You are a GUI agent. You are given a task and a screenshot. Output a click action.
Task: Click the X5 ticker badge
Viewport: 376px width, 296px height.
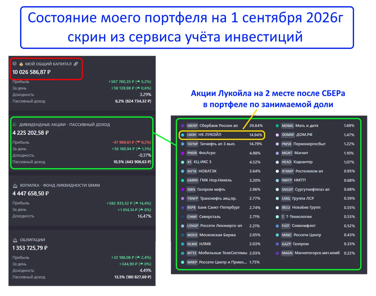click(189, 162)
